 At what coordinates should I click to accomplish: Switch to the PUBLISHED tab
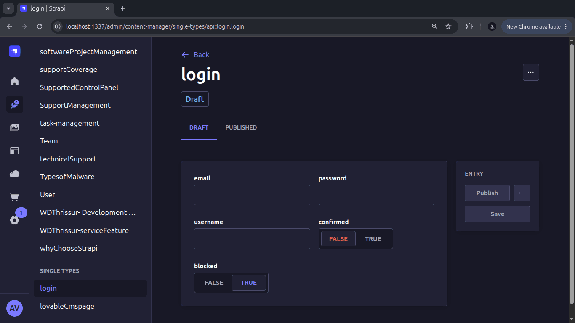[x=241, y=127]
